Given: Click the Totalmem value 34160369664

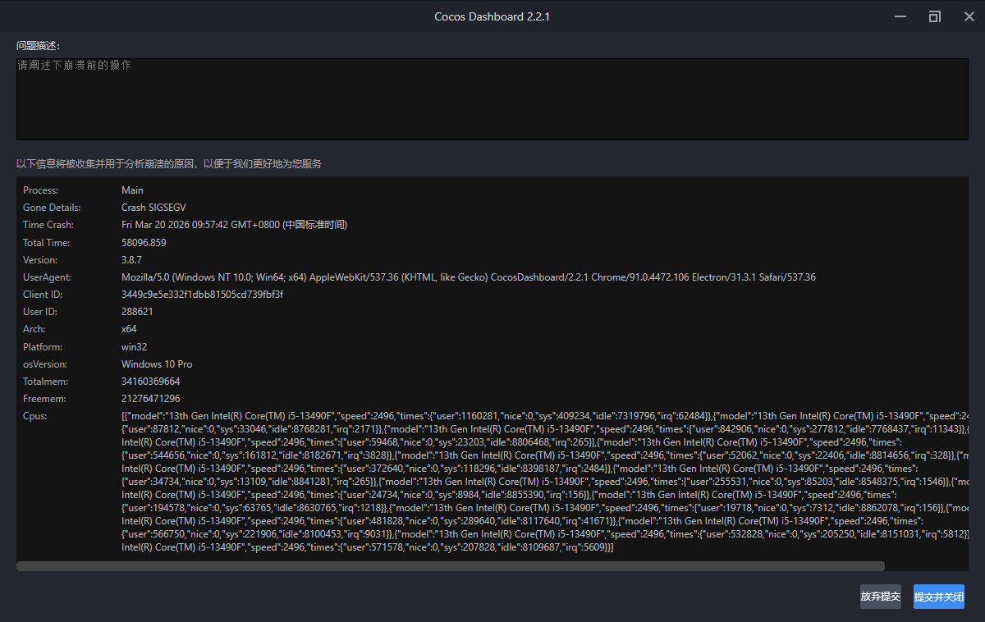Looking at the screenshot, I should coord(151,382).
